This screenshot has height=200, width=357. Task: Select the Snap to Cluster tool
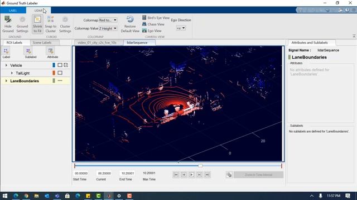click(x=50, y=24)
